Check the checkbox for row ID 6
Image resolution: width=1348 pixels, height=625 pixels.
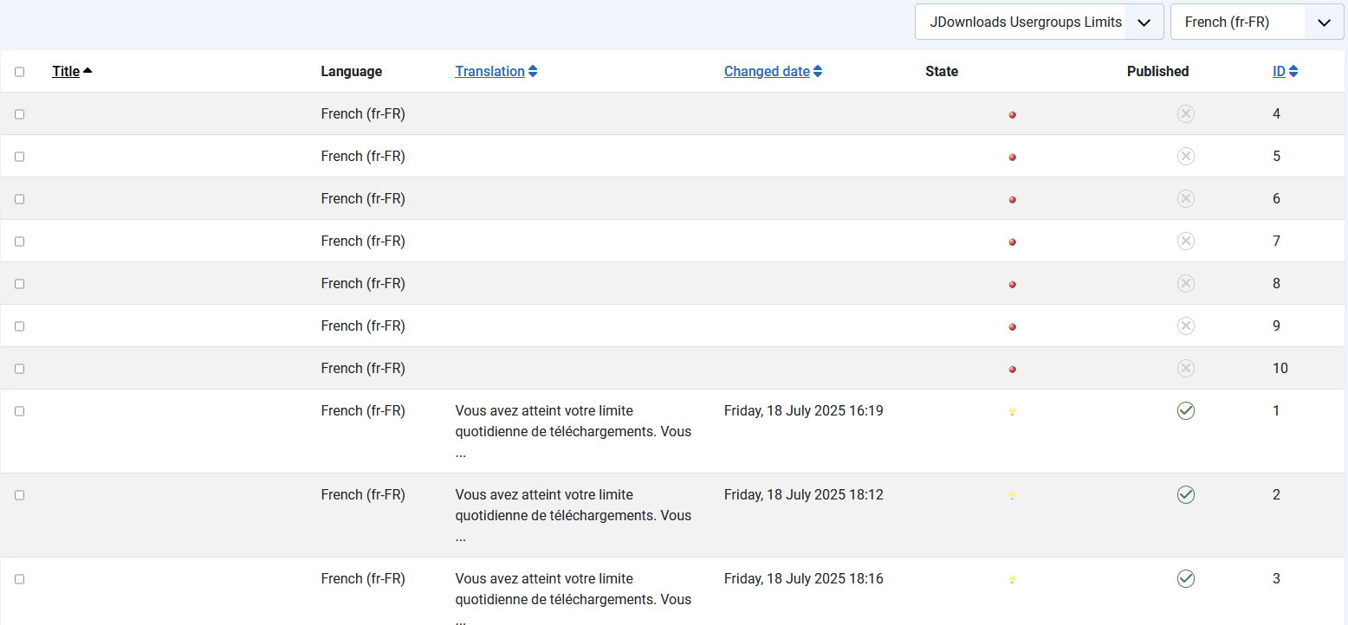tap(20, 198)
